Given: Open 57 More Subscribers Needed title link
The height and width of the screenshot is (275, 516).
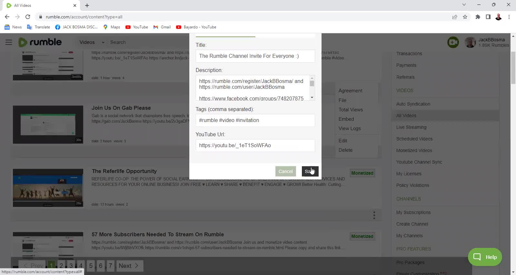Looking at the screenshot, I should [x=158, y=234].
